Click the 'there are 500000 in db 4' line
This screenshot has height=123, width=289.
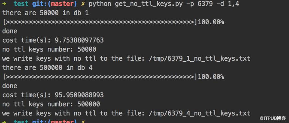click(47, 68)
